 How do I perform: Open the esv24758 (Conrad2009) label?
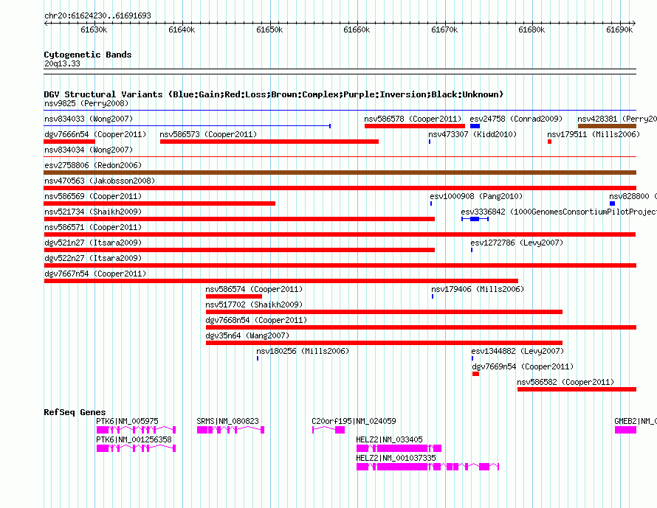click(x=516, y=119)
